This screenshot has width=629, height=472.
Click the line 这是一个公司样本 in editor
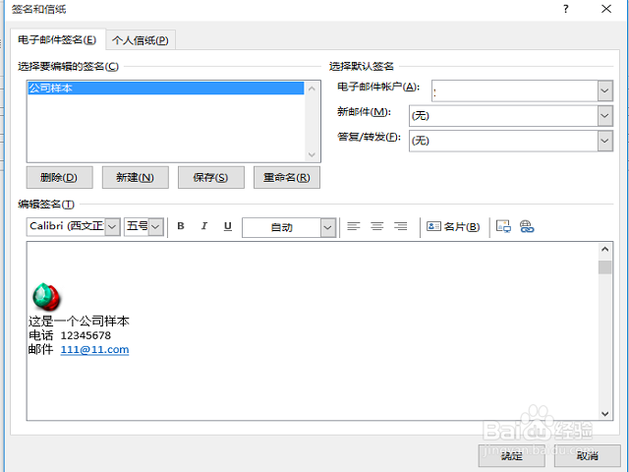pyautogui.click(x=79, y=322)
